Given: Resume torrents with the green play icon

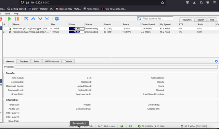Looking at the screenshot, I should tap(10, 19).
